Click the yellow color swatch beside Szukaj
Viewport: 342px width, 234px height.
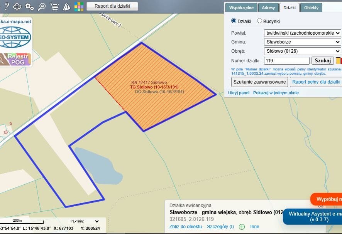pos(338,61)
